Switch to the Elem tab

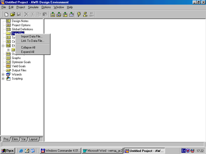15,139
